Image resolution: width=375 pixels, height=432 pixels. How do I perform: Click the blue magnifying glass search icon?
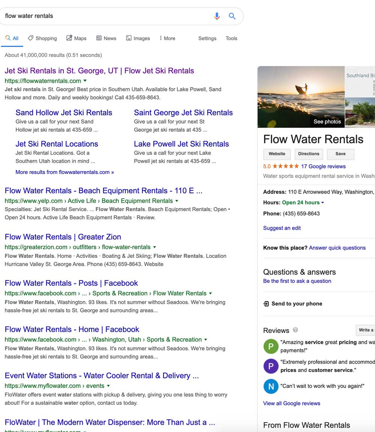pos(232,16)
